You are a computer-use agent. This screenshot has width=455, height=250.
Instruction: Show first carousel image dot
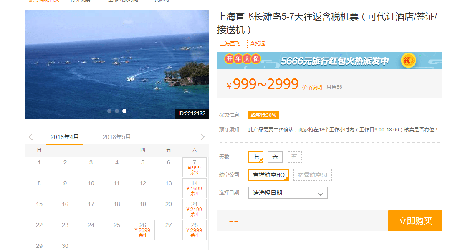point(109,111)
